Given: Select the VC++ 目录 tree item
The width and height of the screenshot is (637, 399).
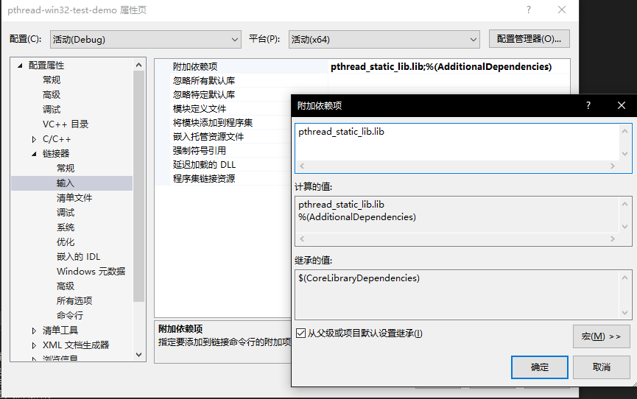Looking at the screenshot, I should 66,124.
